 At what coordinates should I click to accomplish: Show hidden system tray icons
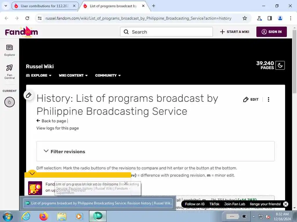[253, 217]
